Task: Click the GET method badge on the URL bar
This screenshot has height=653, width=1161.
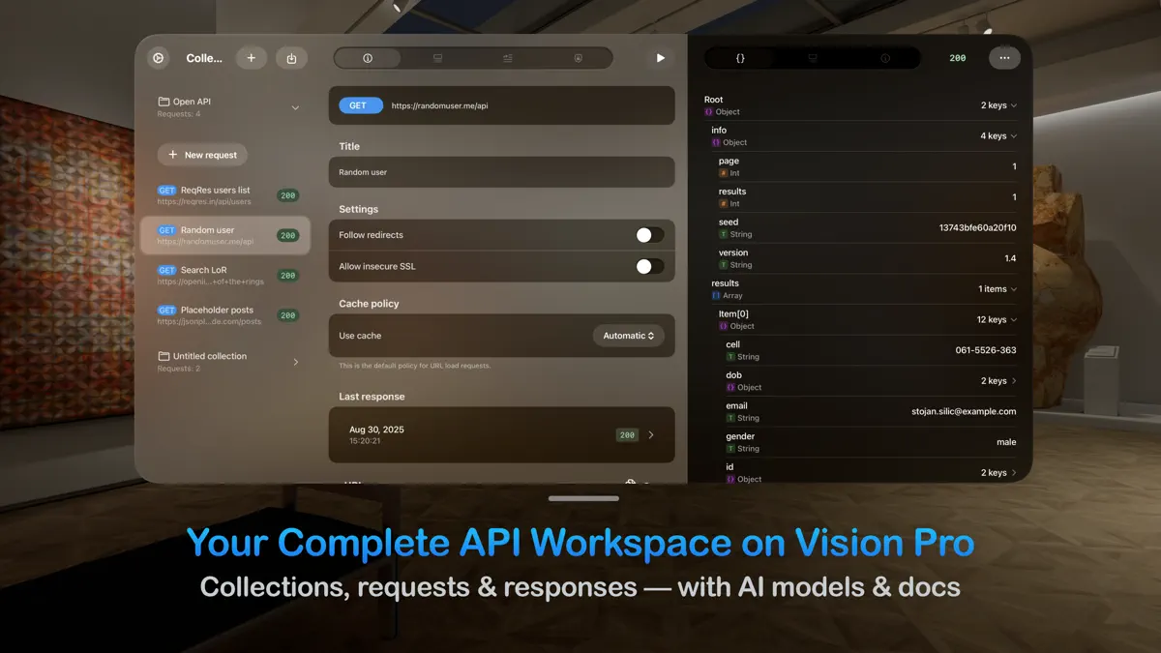Action: point(360,104)
